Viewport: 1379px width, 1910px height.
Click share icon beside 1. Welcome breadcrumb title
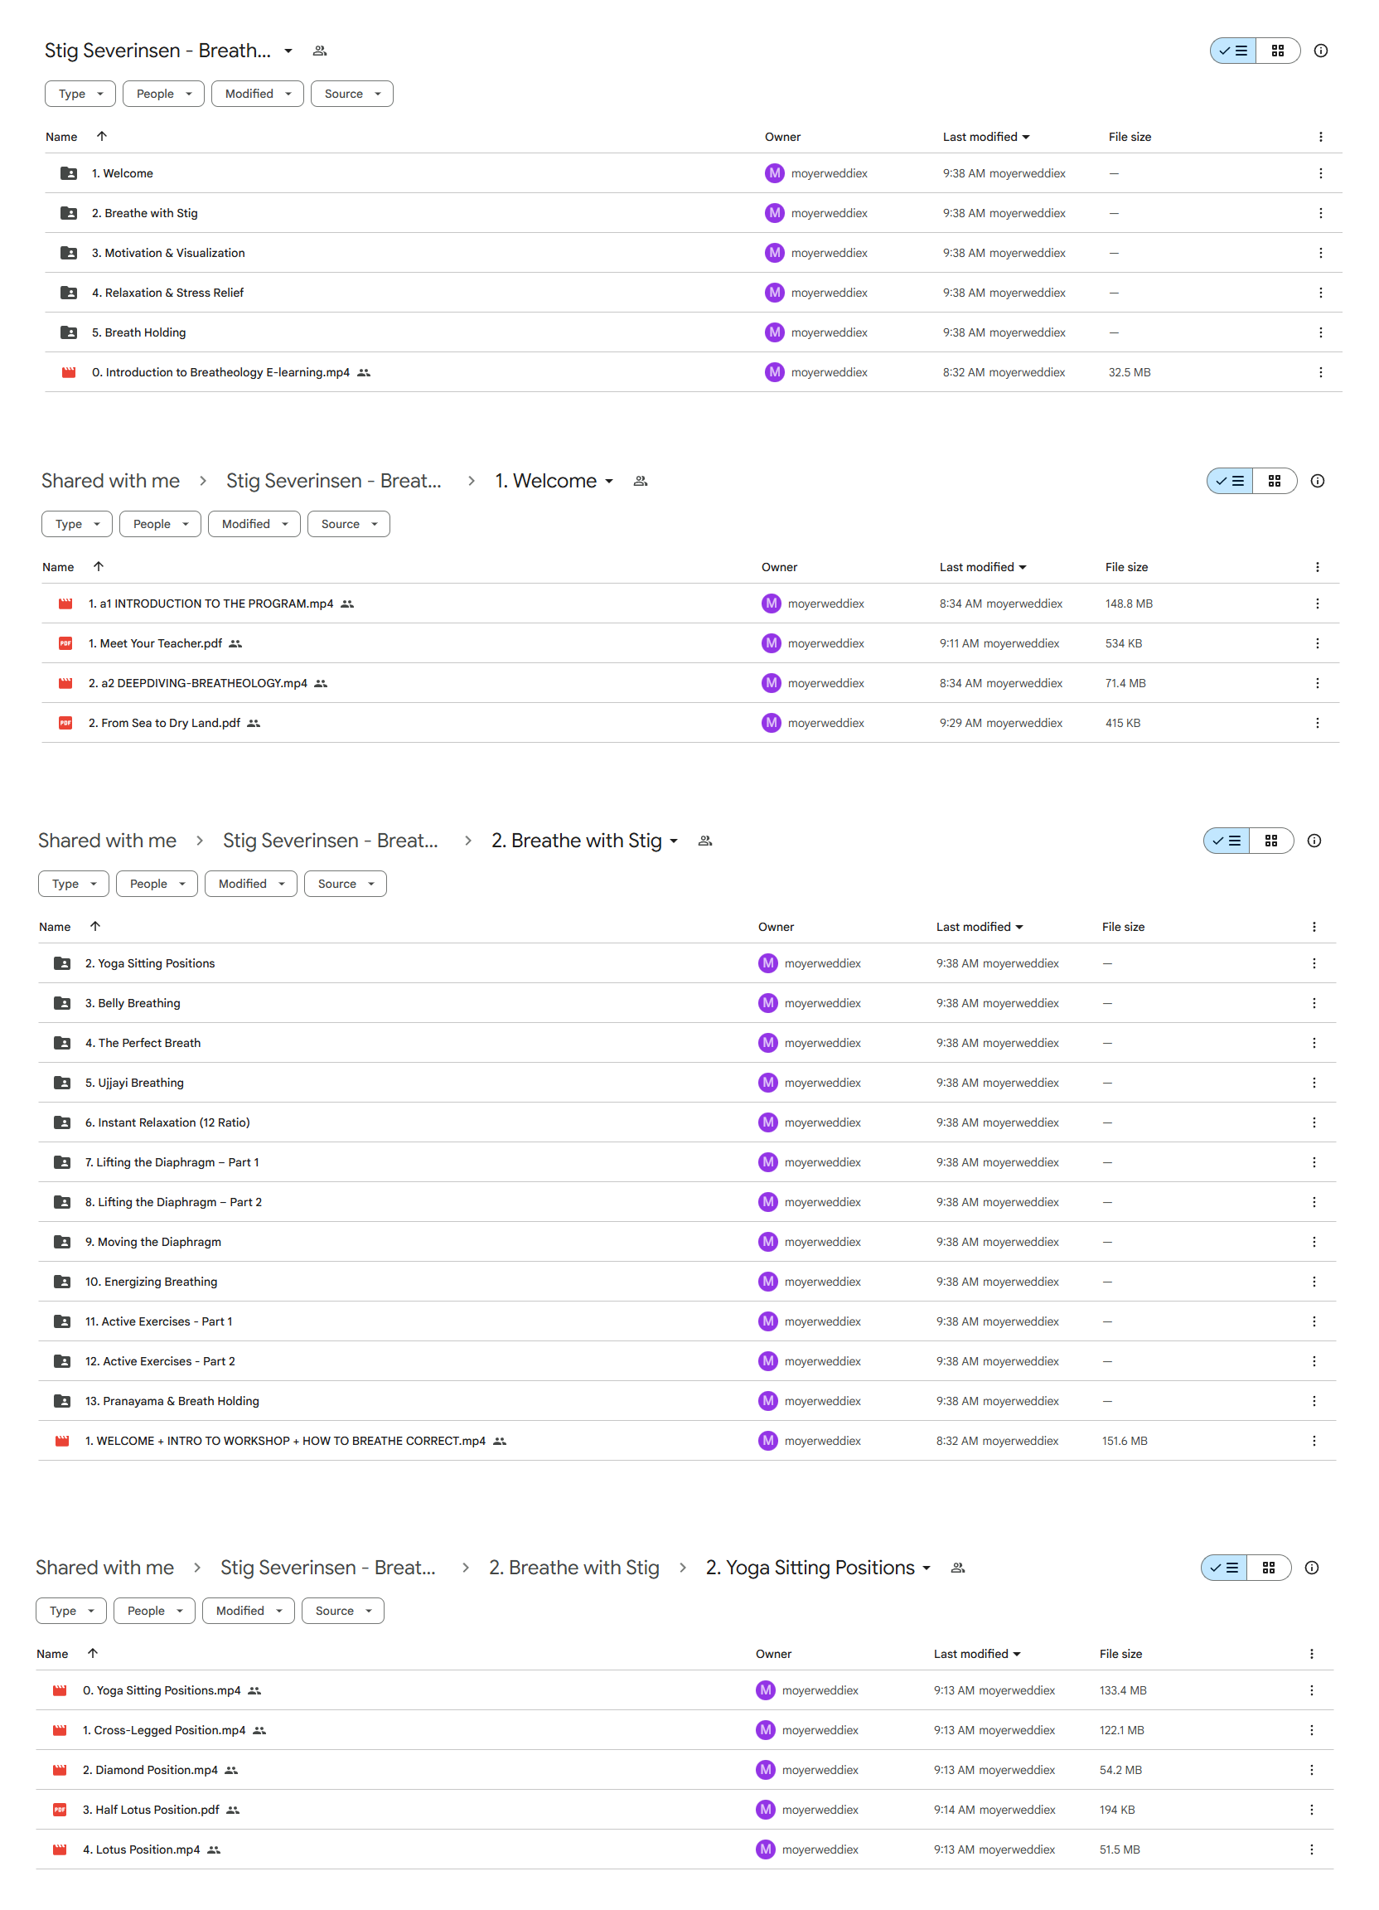coord(641,481)
